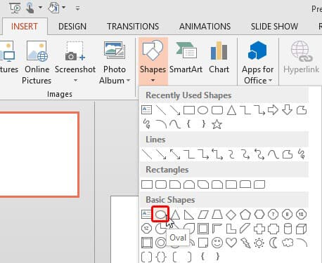The image size is (322, 263).
Task: Select the slide thumbnail with orange border
Action: pyautogui.click(x=39, y=155)
